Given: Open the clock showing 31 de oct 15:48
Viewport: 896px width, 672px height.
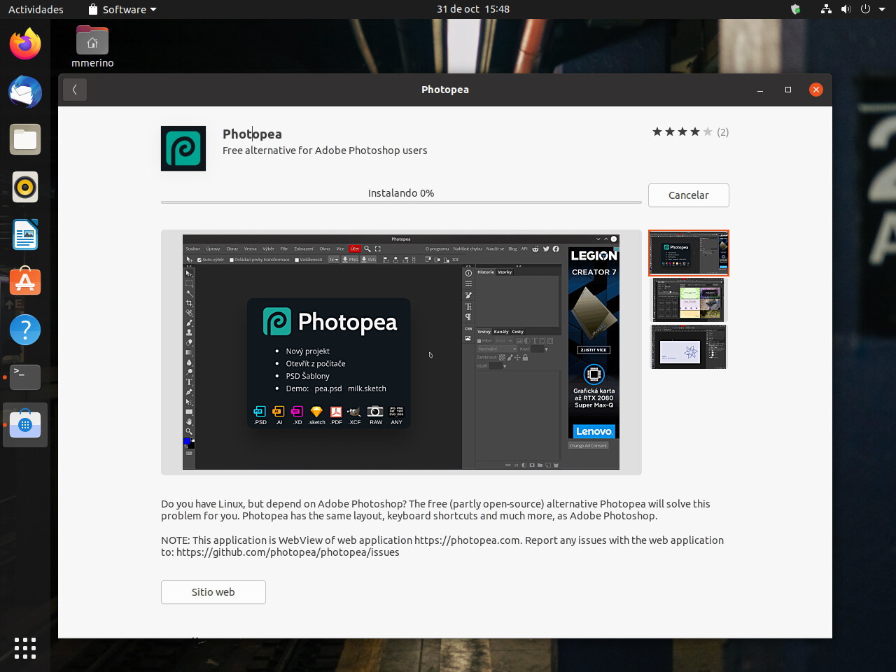Looking at the screenshot, I should (473, 9).
